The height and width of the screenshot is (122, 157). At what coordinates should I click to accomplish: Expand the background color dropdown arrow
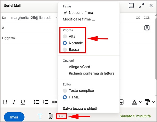tap(153, 102)
